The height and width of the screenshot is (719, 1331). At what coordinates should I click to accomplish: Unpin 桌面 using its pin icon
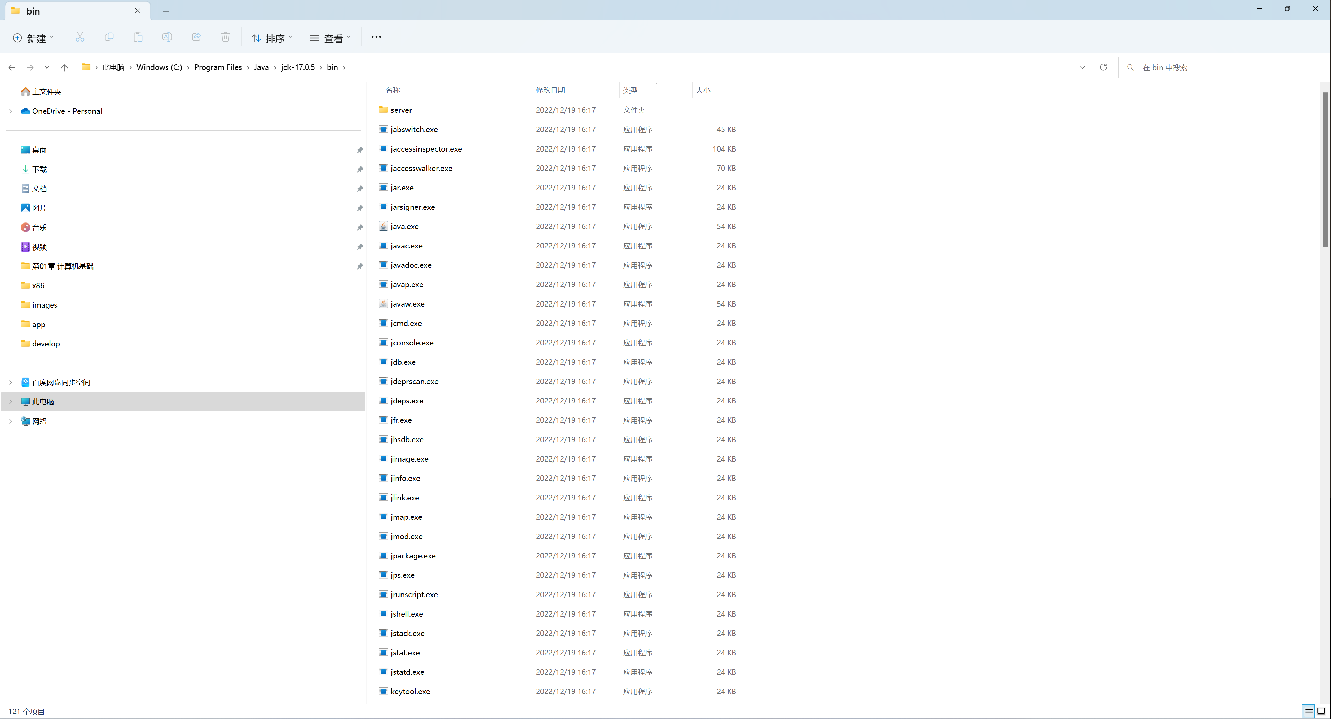click(x=360, y=150)
